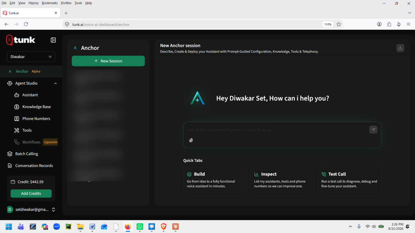Go to Batch Calling
This screenshot has width=415, height=233.
click(27, 154)
